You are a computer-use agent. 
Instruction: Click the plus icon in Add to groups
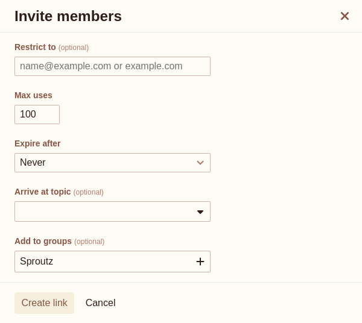(200, 262)
